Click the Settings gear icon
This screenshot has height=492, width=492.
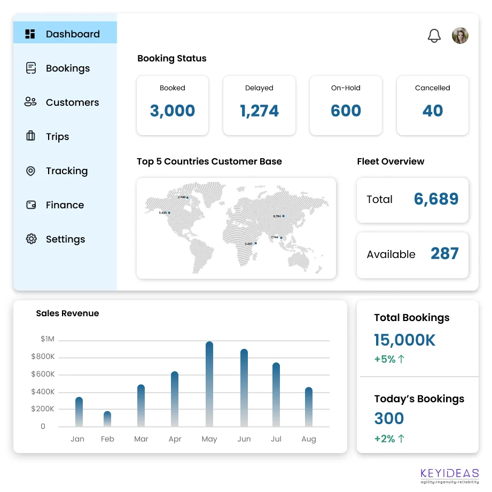[x=31, y=239]
